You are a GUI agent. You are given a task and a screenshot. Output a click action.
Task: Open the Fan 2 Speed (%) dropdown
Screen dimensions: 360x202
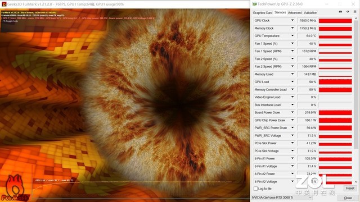[x=292, y=59]
